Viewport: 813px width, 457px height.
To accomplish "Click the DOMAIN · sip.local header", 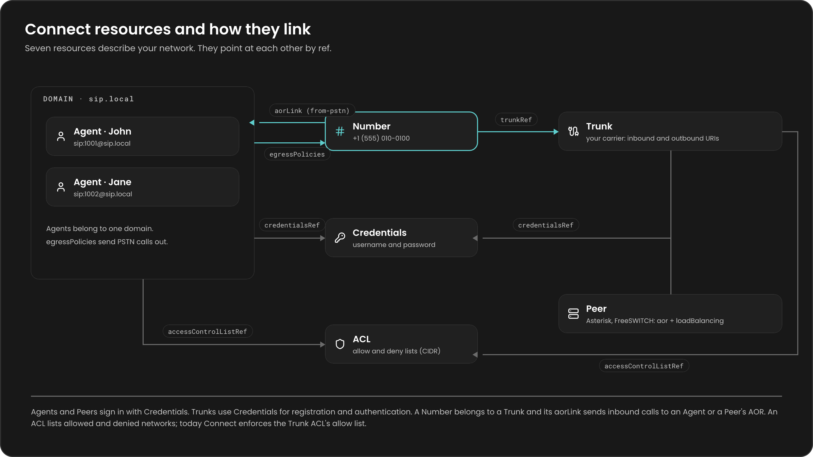I will click(x=88, y=99).
